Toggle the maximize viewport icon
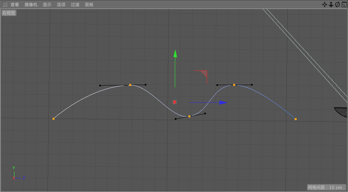Screen dimensions: 348x192 point(344,4)
